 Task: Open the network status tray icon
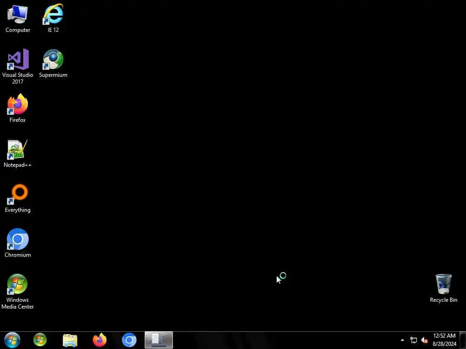pyautogui.click(x=413, y=340)
